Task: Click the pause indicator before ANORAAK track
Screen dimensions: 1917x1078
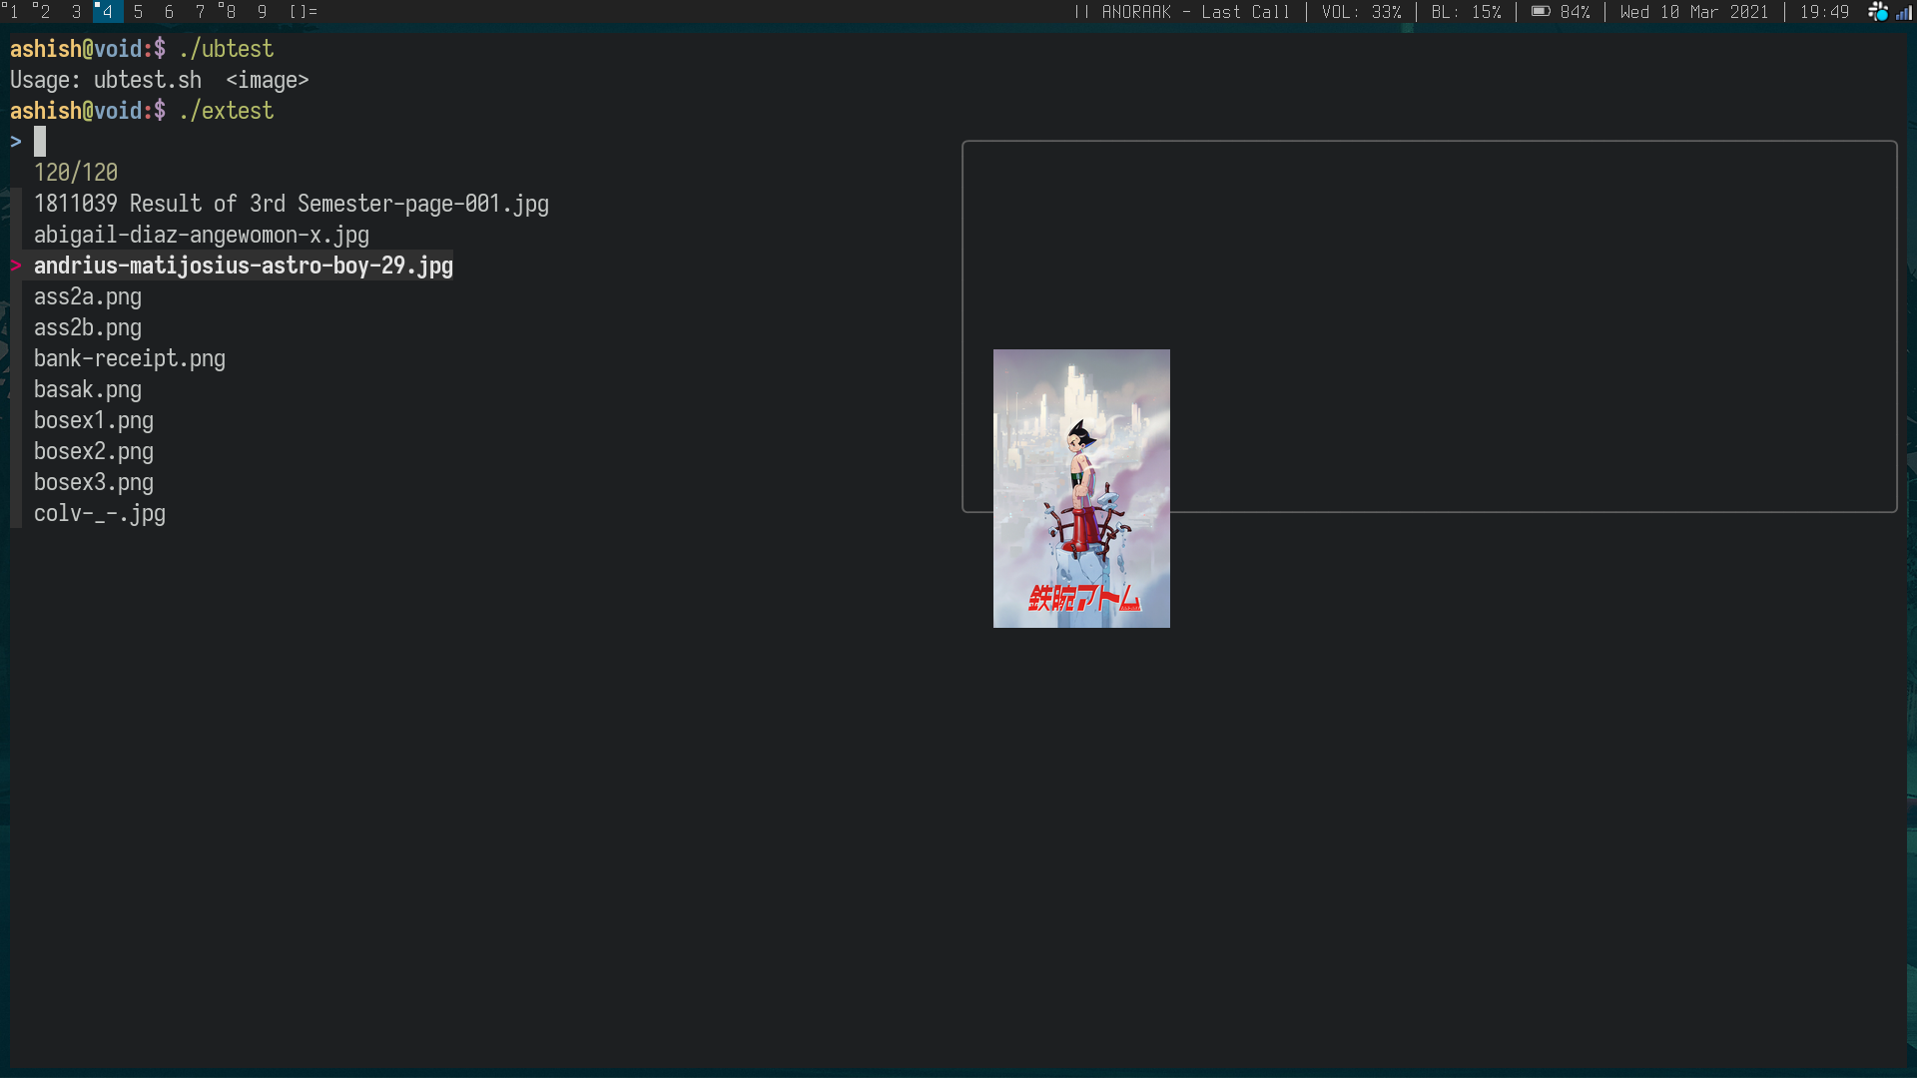Action: (x=1081, y=12)
